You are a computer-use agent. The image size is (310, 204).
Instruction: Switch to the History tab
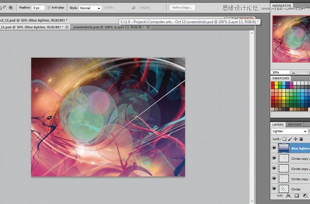coord(294,125)
